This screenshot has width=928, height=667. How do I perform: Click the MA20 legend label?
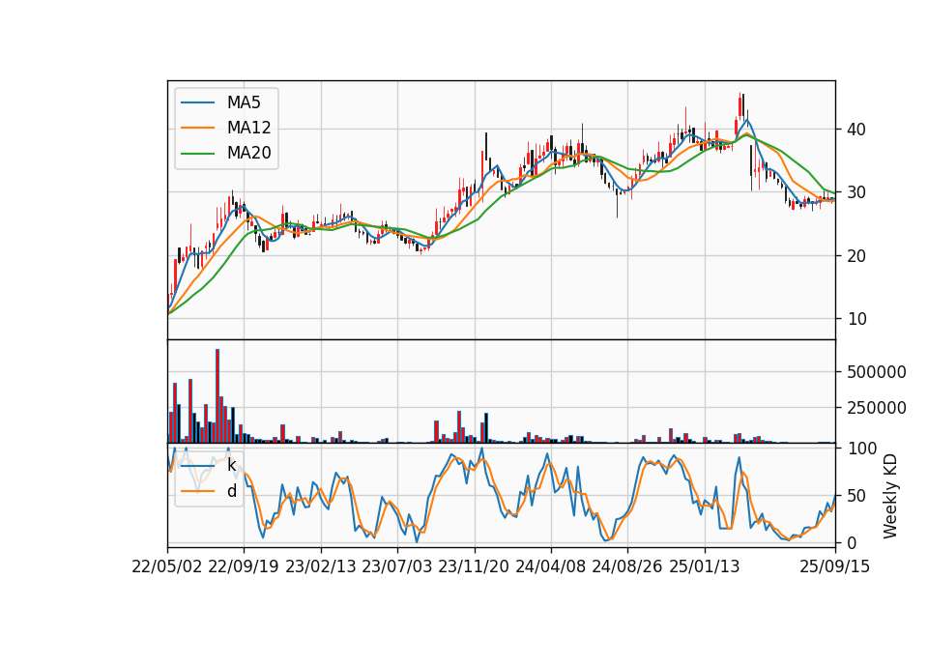248,154
